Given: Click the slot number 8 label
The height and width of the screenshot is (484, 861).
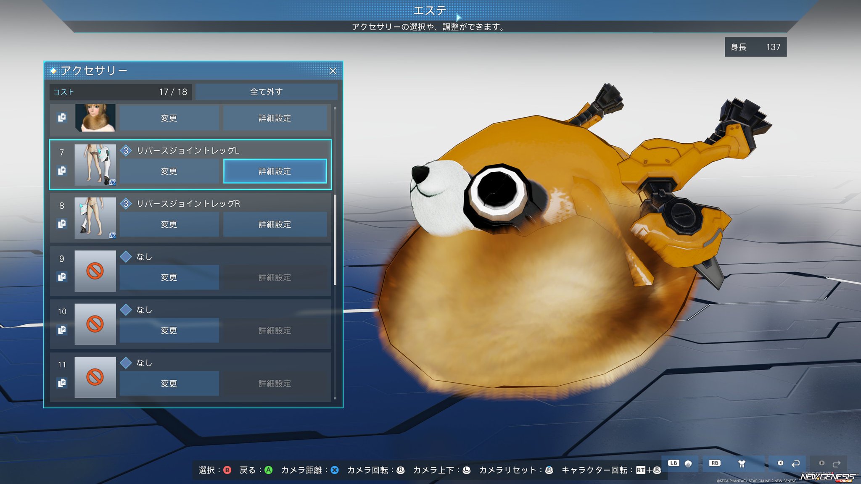Looking at the screenshot, I should pyautogui.click(x=62, y=205).
